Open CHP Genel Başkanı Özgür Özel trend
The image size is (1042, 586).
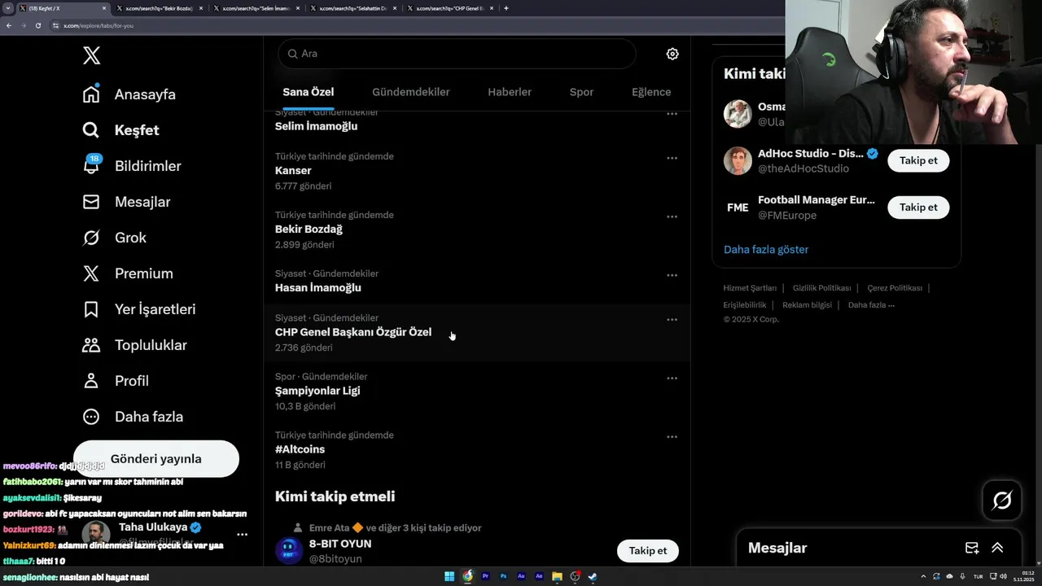pos(477,333)
